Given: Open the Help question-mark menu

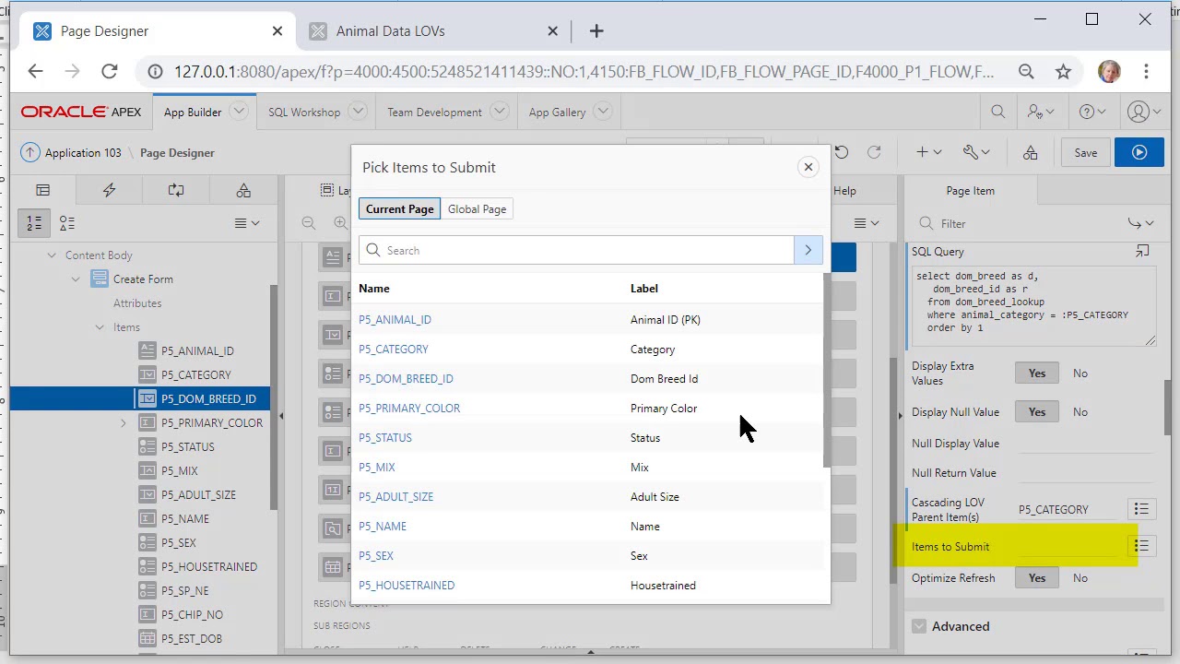Looking at the screenshot, I should coord(1092,112).
